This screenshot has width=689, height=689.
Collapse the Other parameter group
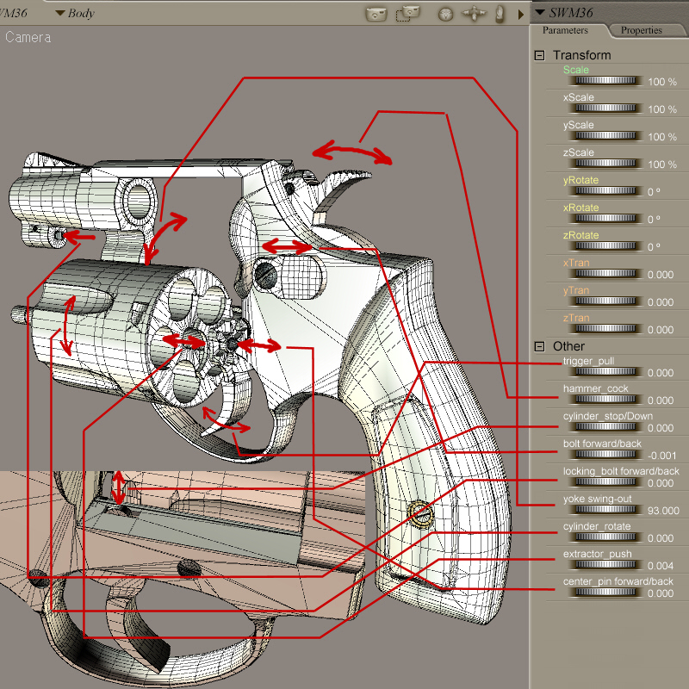[540, 346]
